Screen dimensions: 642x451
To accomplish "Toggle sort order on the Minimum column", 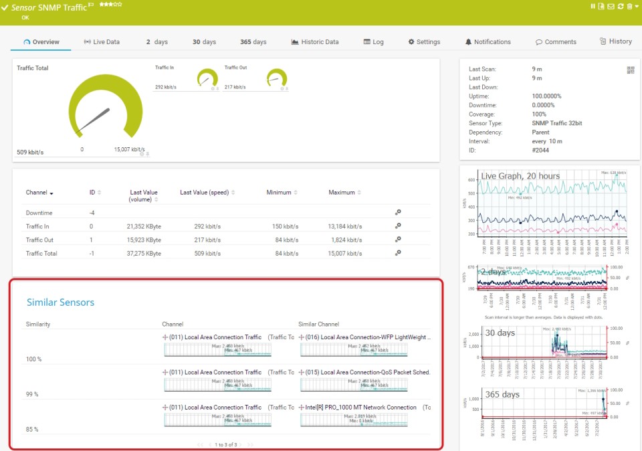I will pos(294,192).
